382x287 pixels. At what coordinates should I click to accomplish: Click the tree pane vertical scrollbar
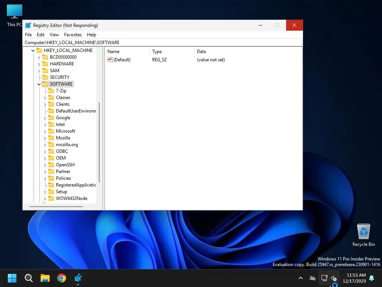(x=99, y=142)
